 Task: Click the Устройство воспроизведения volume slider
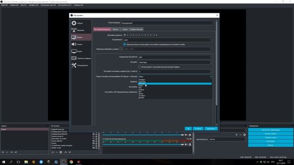click(x=143, y=144)
